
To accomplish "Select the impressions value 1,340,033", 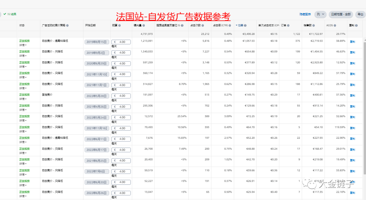I will [x=147, y=51].
